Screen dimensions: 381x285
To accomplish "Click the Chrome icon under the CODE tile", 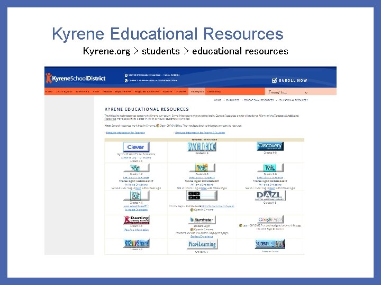I will (x=192, y=210).
